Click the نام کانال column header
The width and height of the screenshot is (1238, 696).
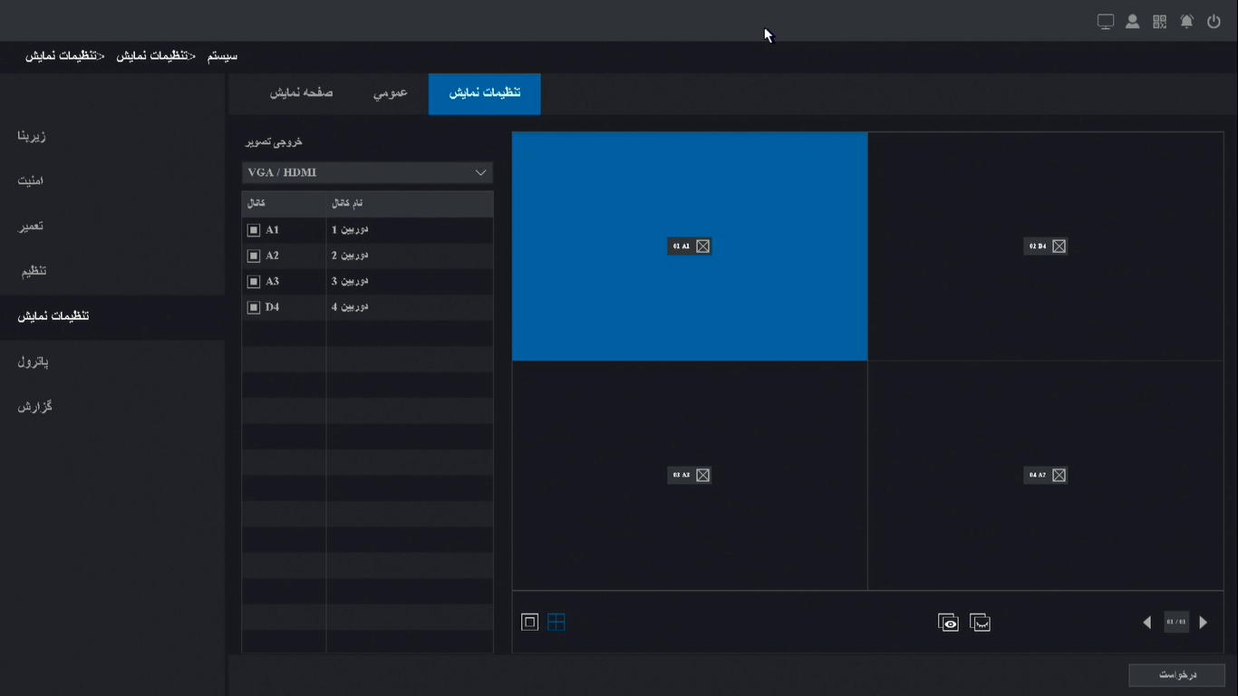[410, 204]
